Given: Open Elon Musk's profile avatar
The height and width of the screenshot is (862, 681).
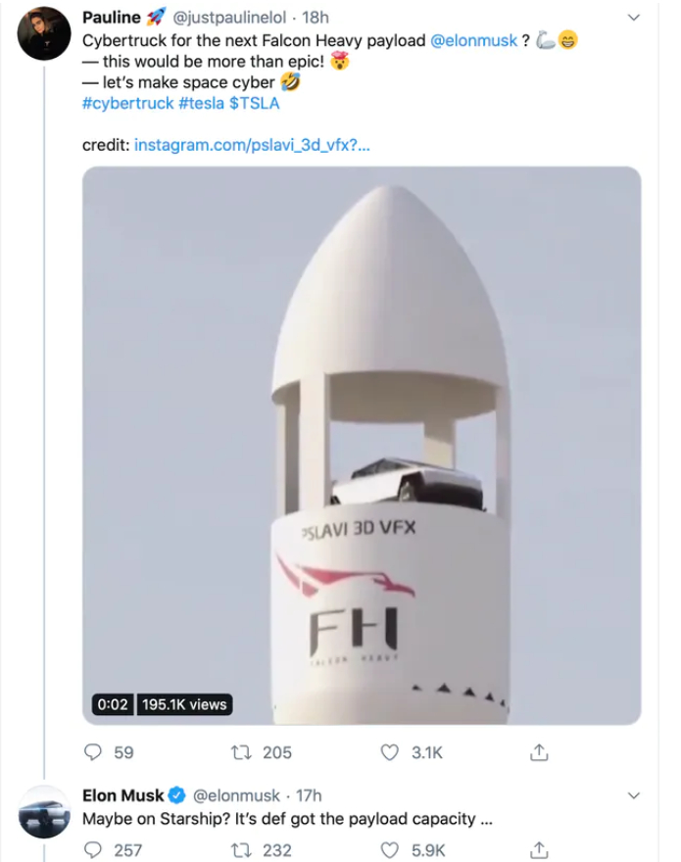Looking at the screenshot, I should [45, 811].
